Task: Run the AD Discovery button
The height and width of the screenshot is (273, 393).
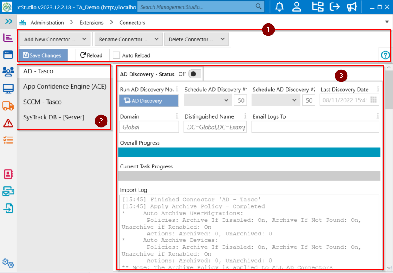Action: [x=149, y=101]
